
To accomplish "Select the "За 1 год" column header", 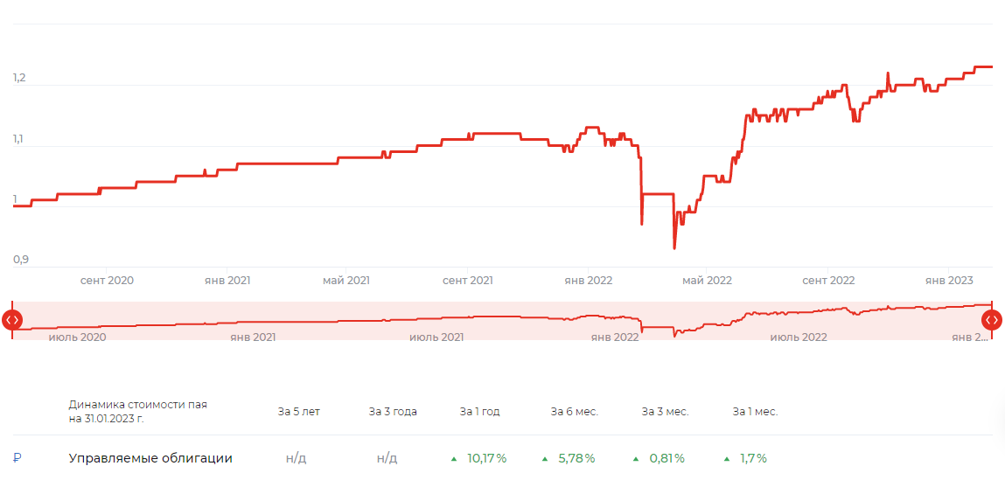I will (x=480, y=412).
